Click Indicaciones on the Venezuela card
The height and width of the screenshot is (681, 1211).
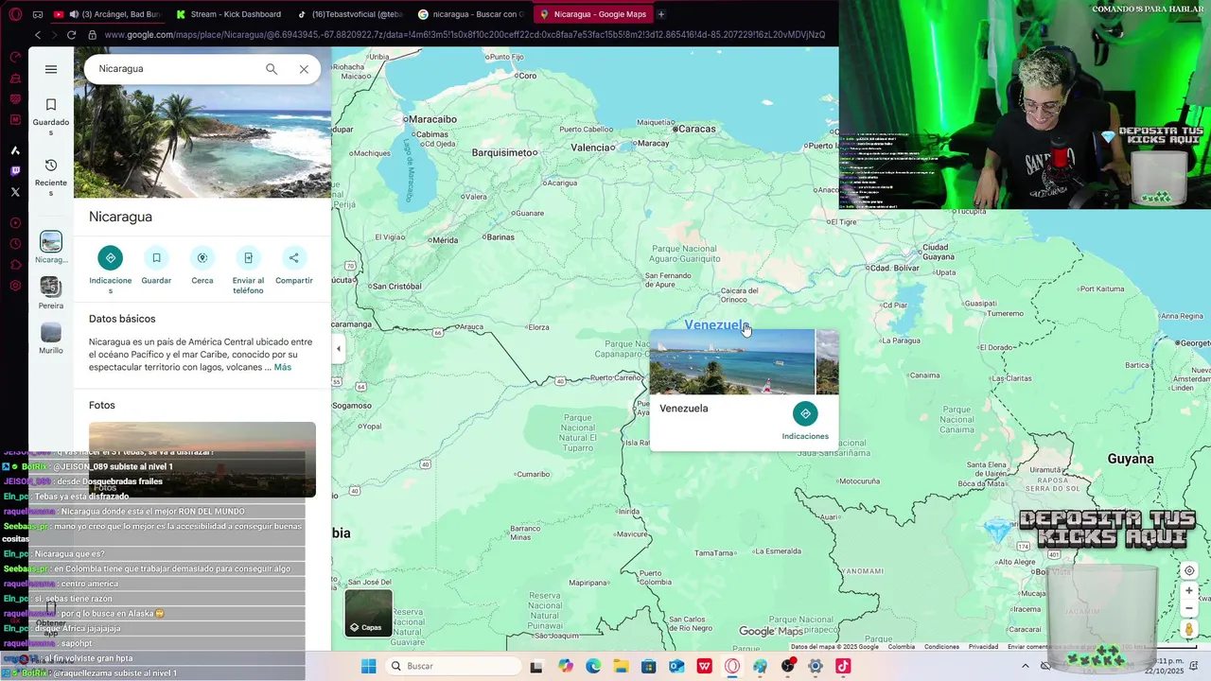coord(805,422)
